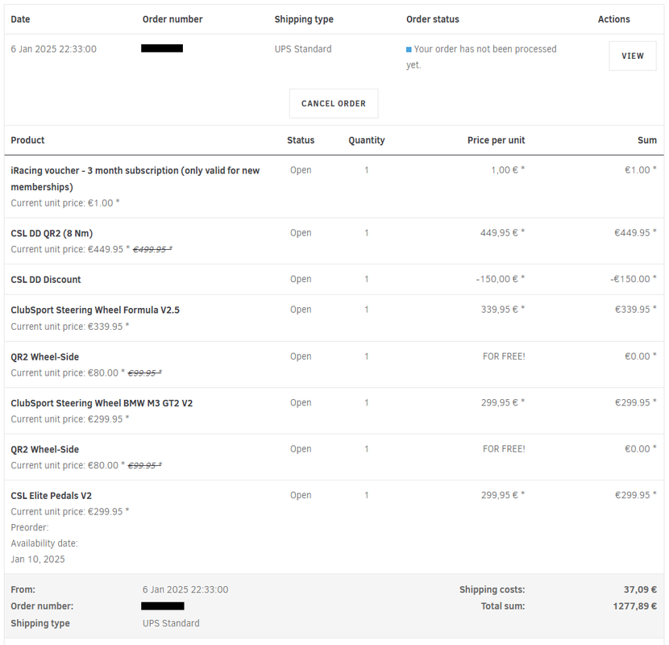Viewport: 669px width, 645px height.
Task: Click the Order number column header
Action: [172, 19]
